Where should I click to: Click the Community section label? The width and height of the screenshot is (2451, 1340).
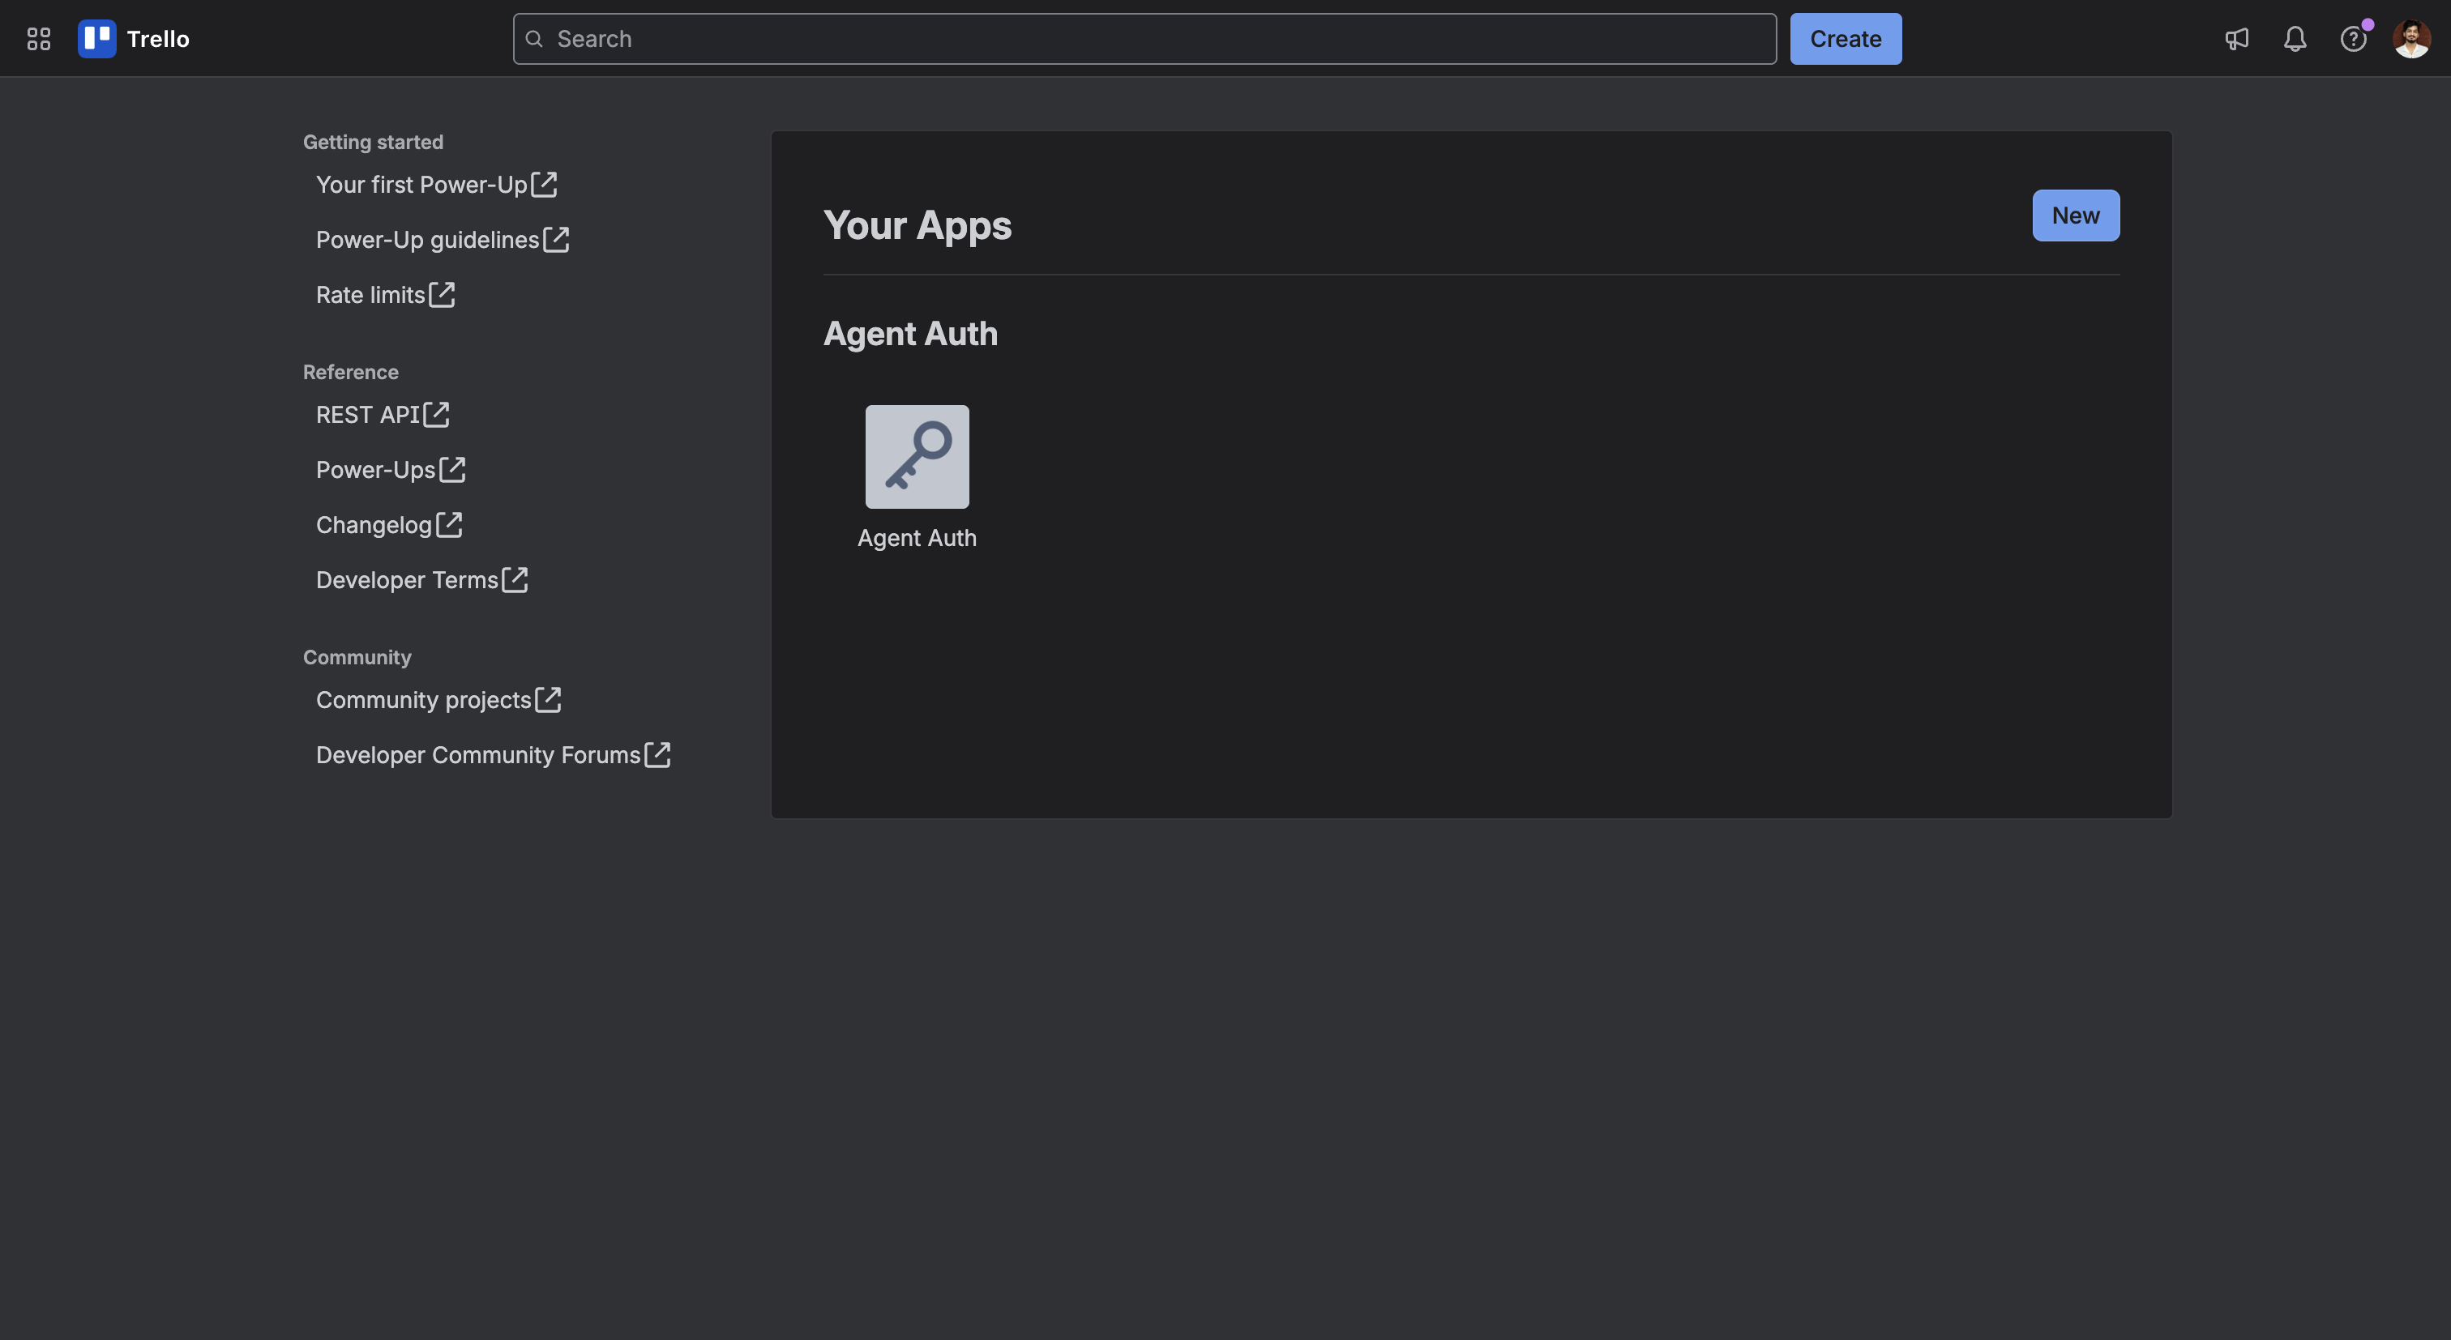click(x=357, y=657)
